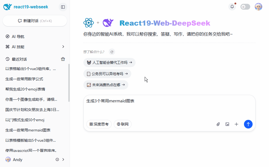The width and height of the screenshot is (269, 167).
Task: Click the info icon beside Andy
Action: [57, 159]
